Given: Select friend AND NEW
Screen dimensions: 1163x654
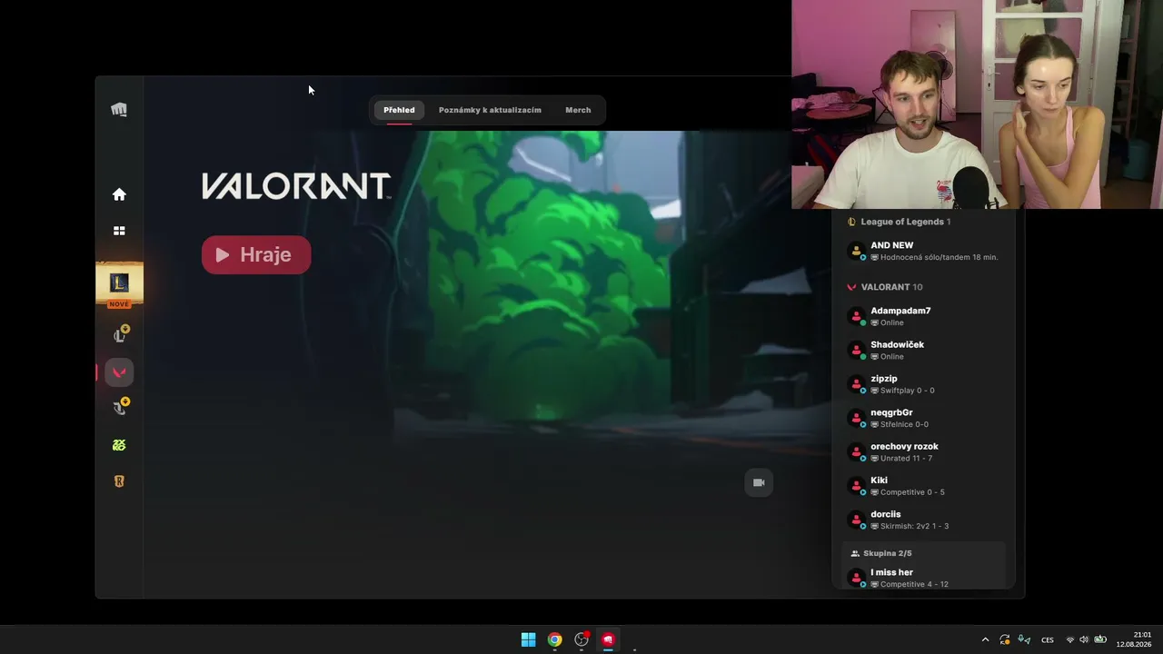Looking at the screenshot, I should (923, 251).
